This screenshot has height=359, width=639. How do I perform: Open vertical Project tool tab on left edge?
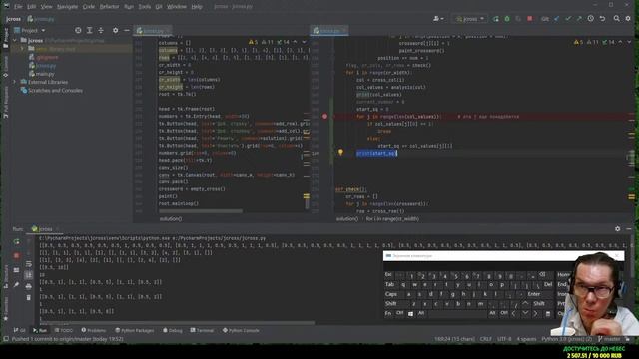pyautogui.click(x=6, y=38)
